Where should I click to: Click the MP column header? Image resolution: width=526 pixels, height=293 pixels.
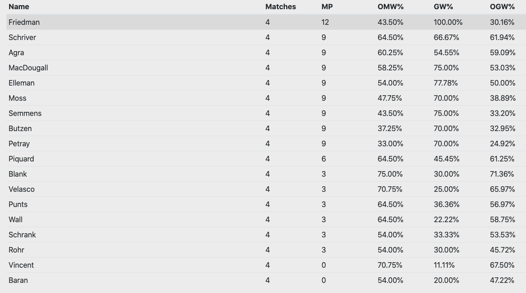click(x=327, y=7)
